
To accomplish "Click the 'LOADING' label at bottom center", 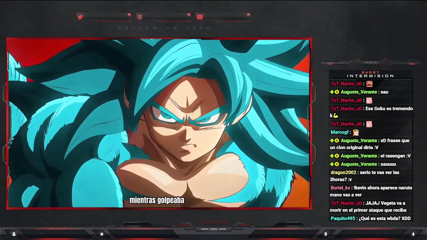I will (x=214, y=222).
